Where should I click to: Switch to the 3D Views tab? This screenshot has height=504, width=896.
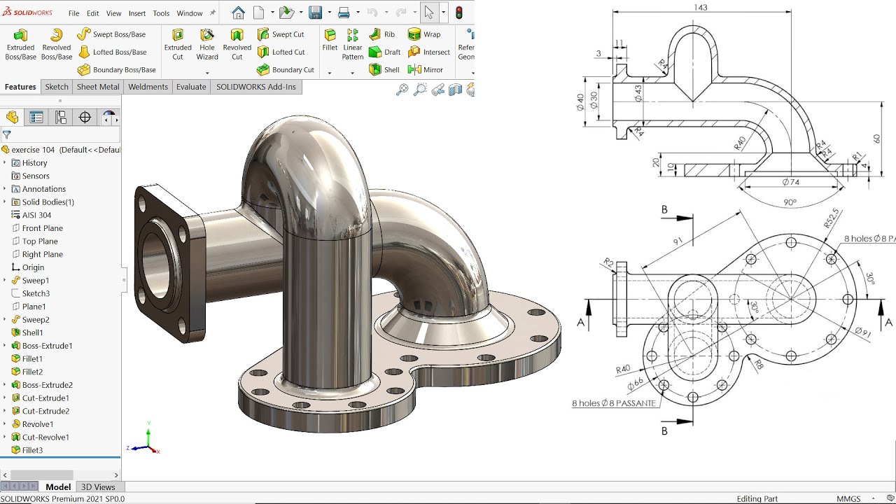pyautogui.click(x=98, y=487)
